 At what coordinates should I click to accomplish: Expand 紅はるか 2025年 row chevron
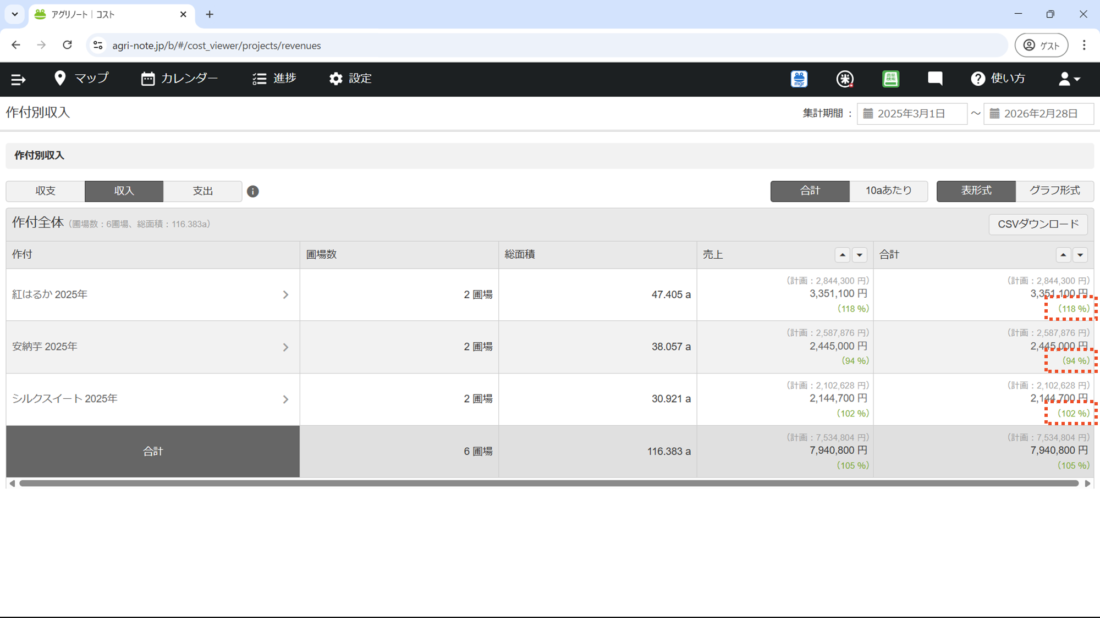285,295
